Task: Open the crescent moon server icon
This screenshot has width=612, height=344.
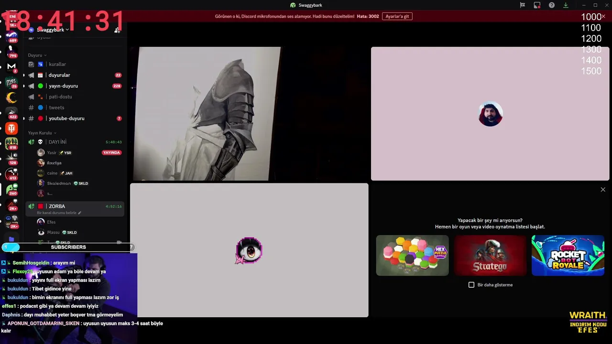Action: pos(12,97)
